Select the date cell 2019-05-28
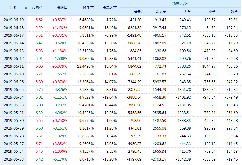Viewport: 242px width, 165px height. tap(14, 136)
